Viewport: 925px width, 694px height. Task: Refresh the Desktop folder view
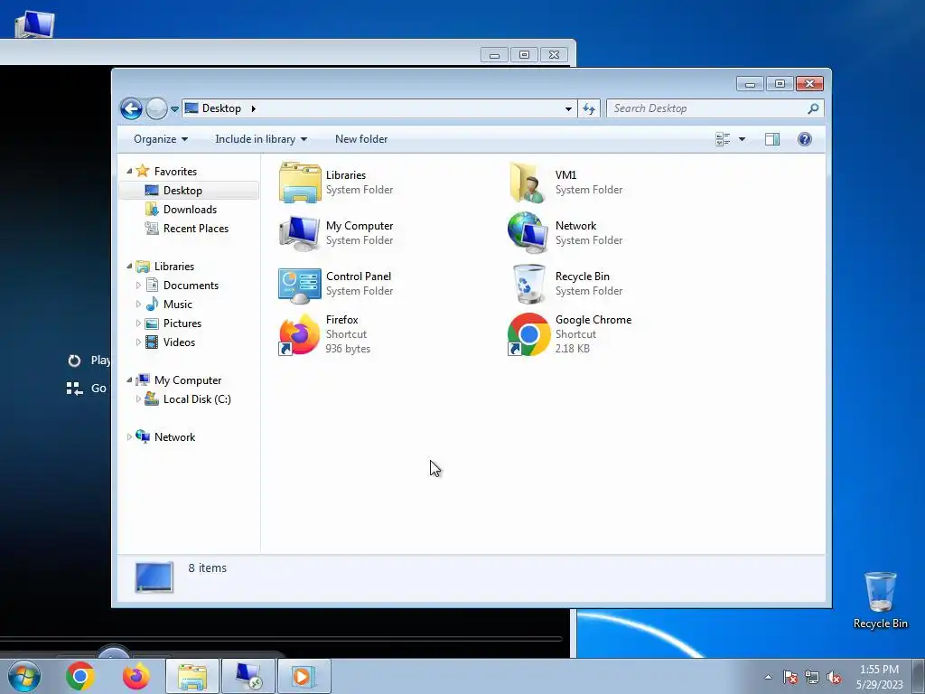tap(589, 108)
